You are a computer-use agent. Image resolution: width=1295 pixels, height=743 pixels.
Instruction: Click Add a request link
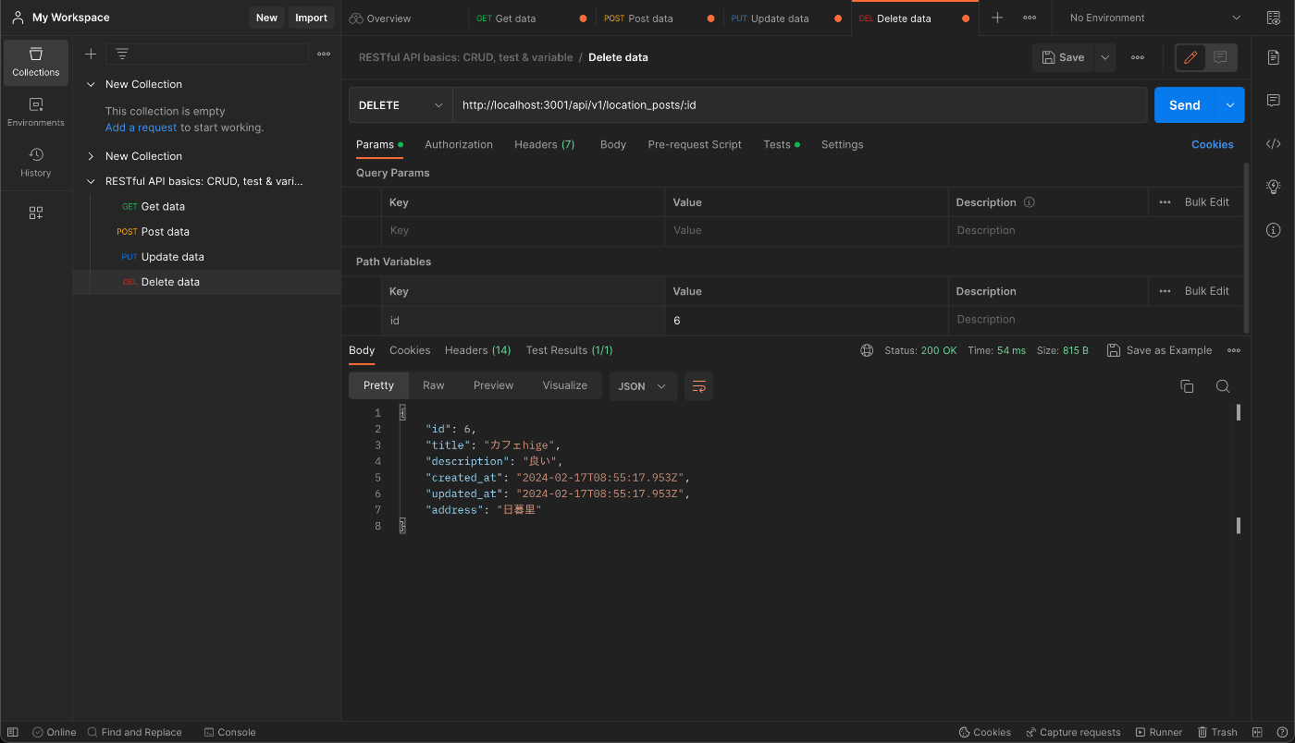[141, 128]
